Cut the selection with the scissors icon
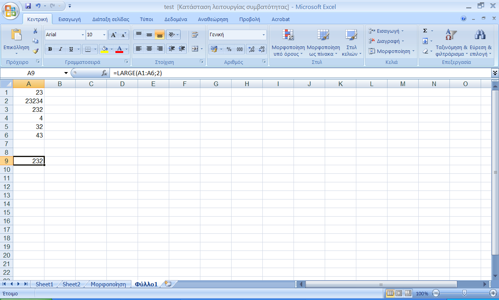The image size is (499, 300). [x=35, y=31]
